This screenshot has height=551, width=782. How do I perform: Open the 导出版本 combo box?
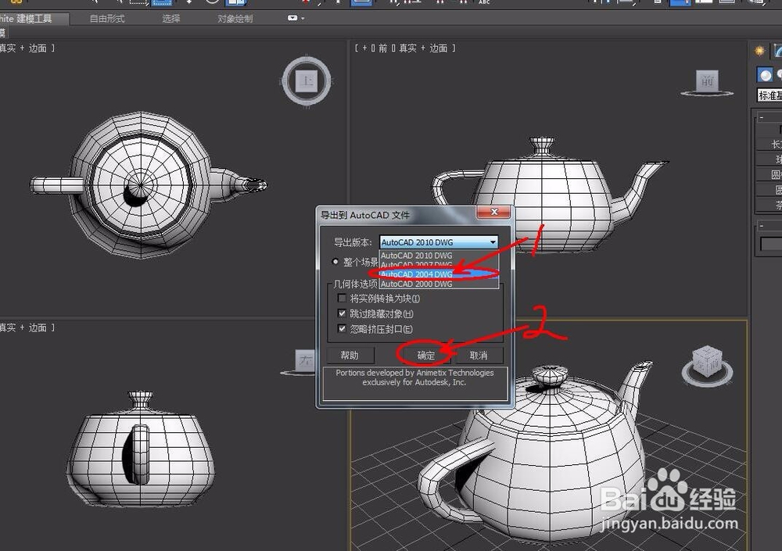[x=439, y=242]
